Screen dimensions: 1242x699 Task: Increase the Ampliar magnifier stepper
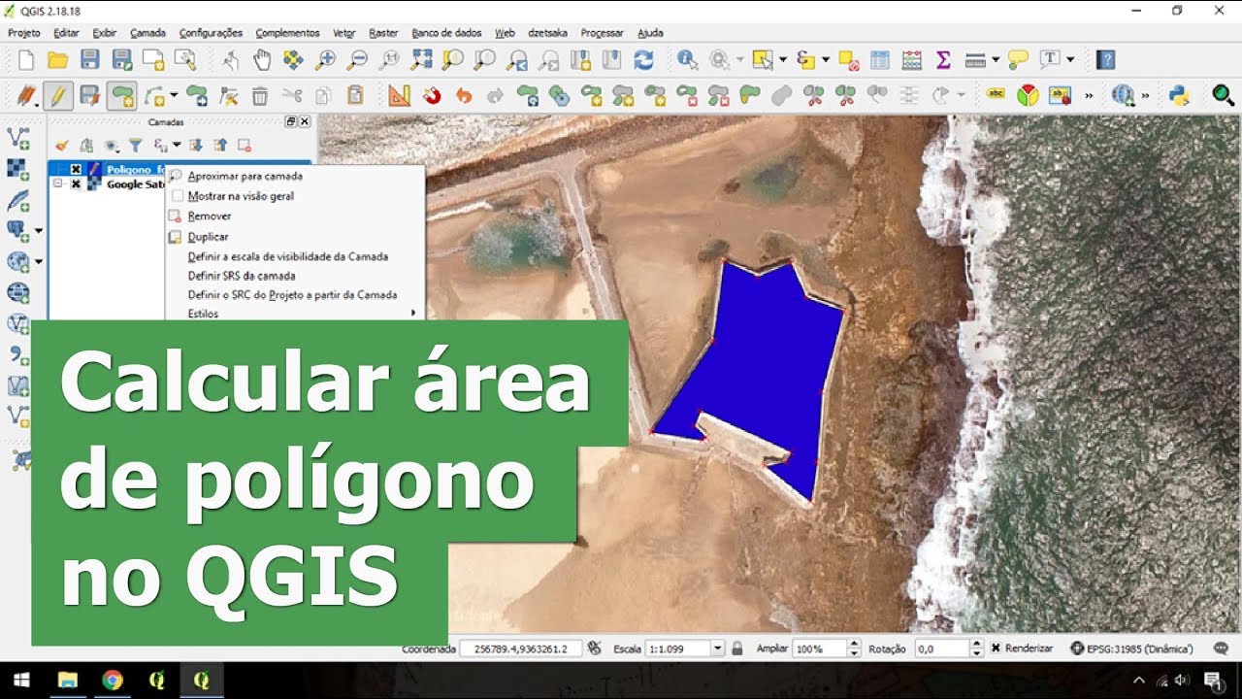pyautogui.click(x=854, y=645)
